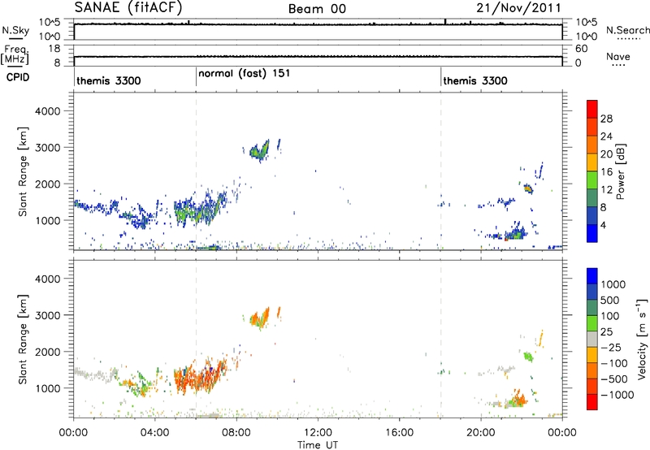Click the 20:00 time tick label
Screen dimensions: 650x450
pos(481,433)
